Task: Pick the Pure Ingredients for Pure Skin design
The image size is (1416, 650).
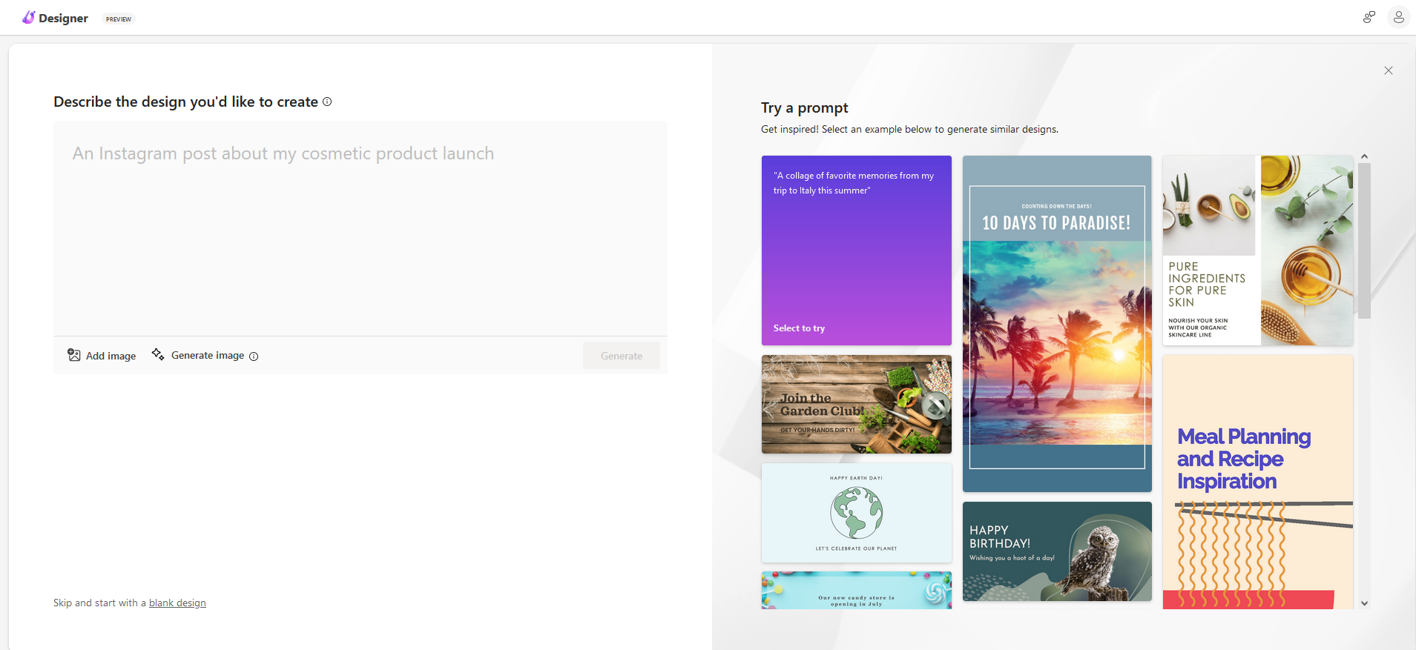Action: coord(1258,251)
